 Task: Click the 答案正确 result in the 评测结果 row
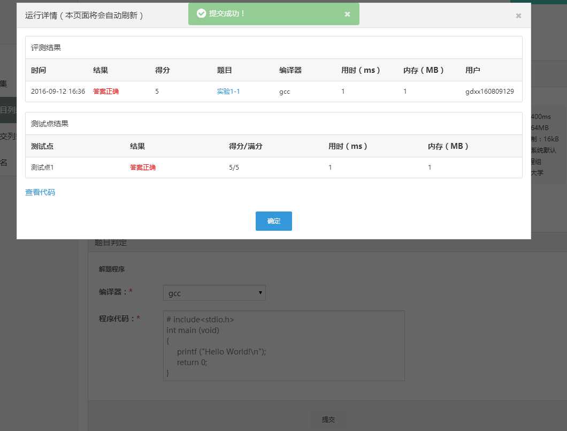coord(106,92)
